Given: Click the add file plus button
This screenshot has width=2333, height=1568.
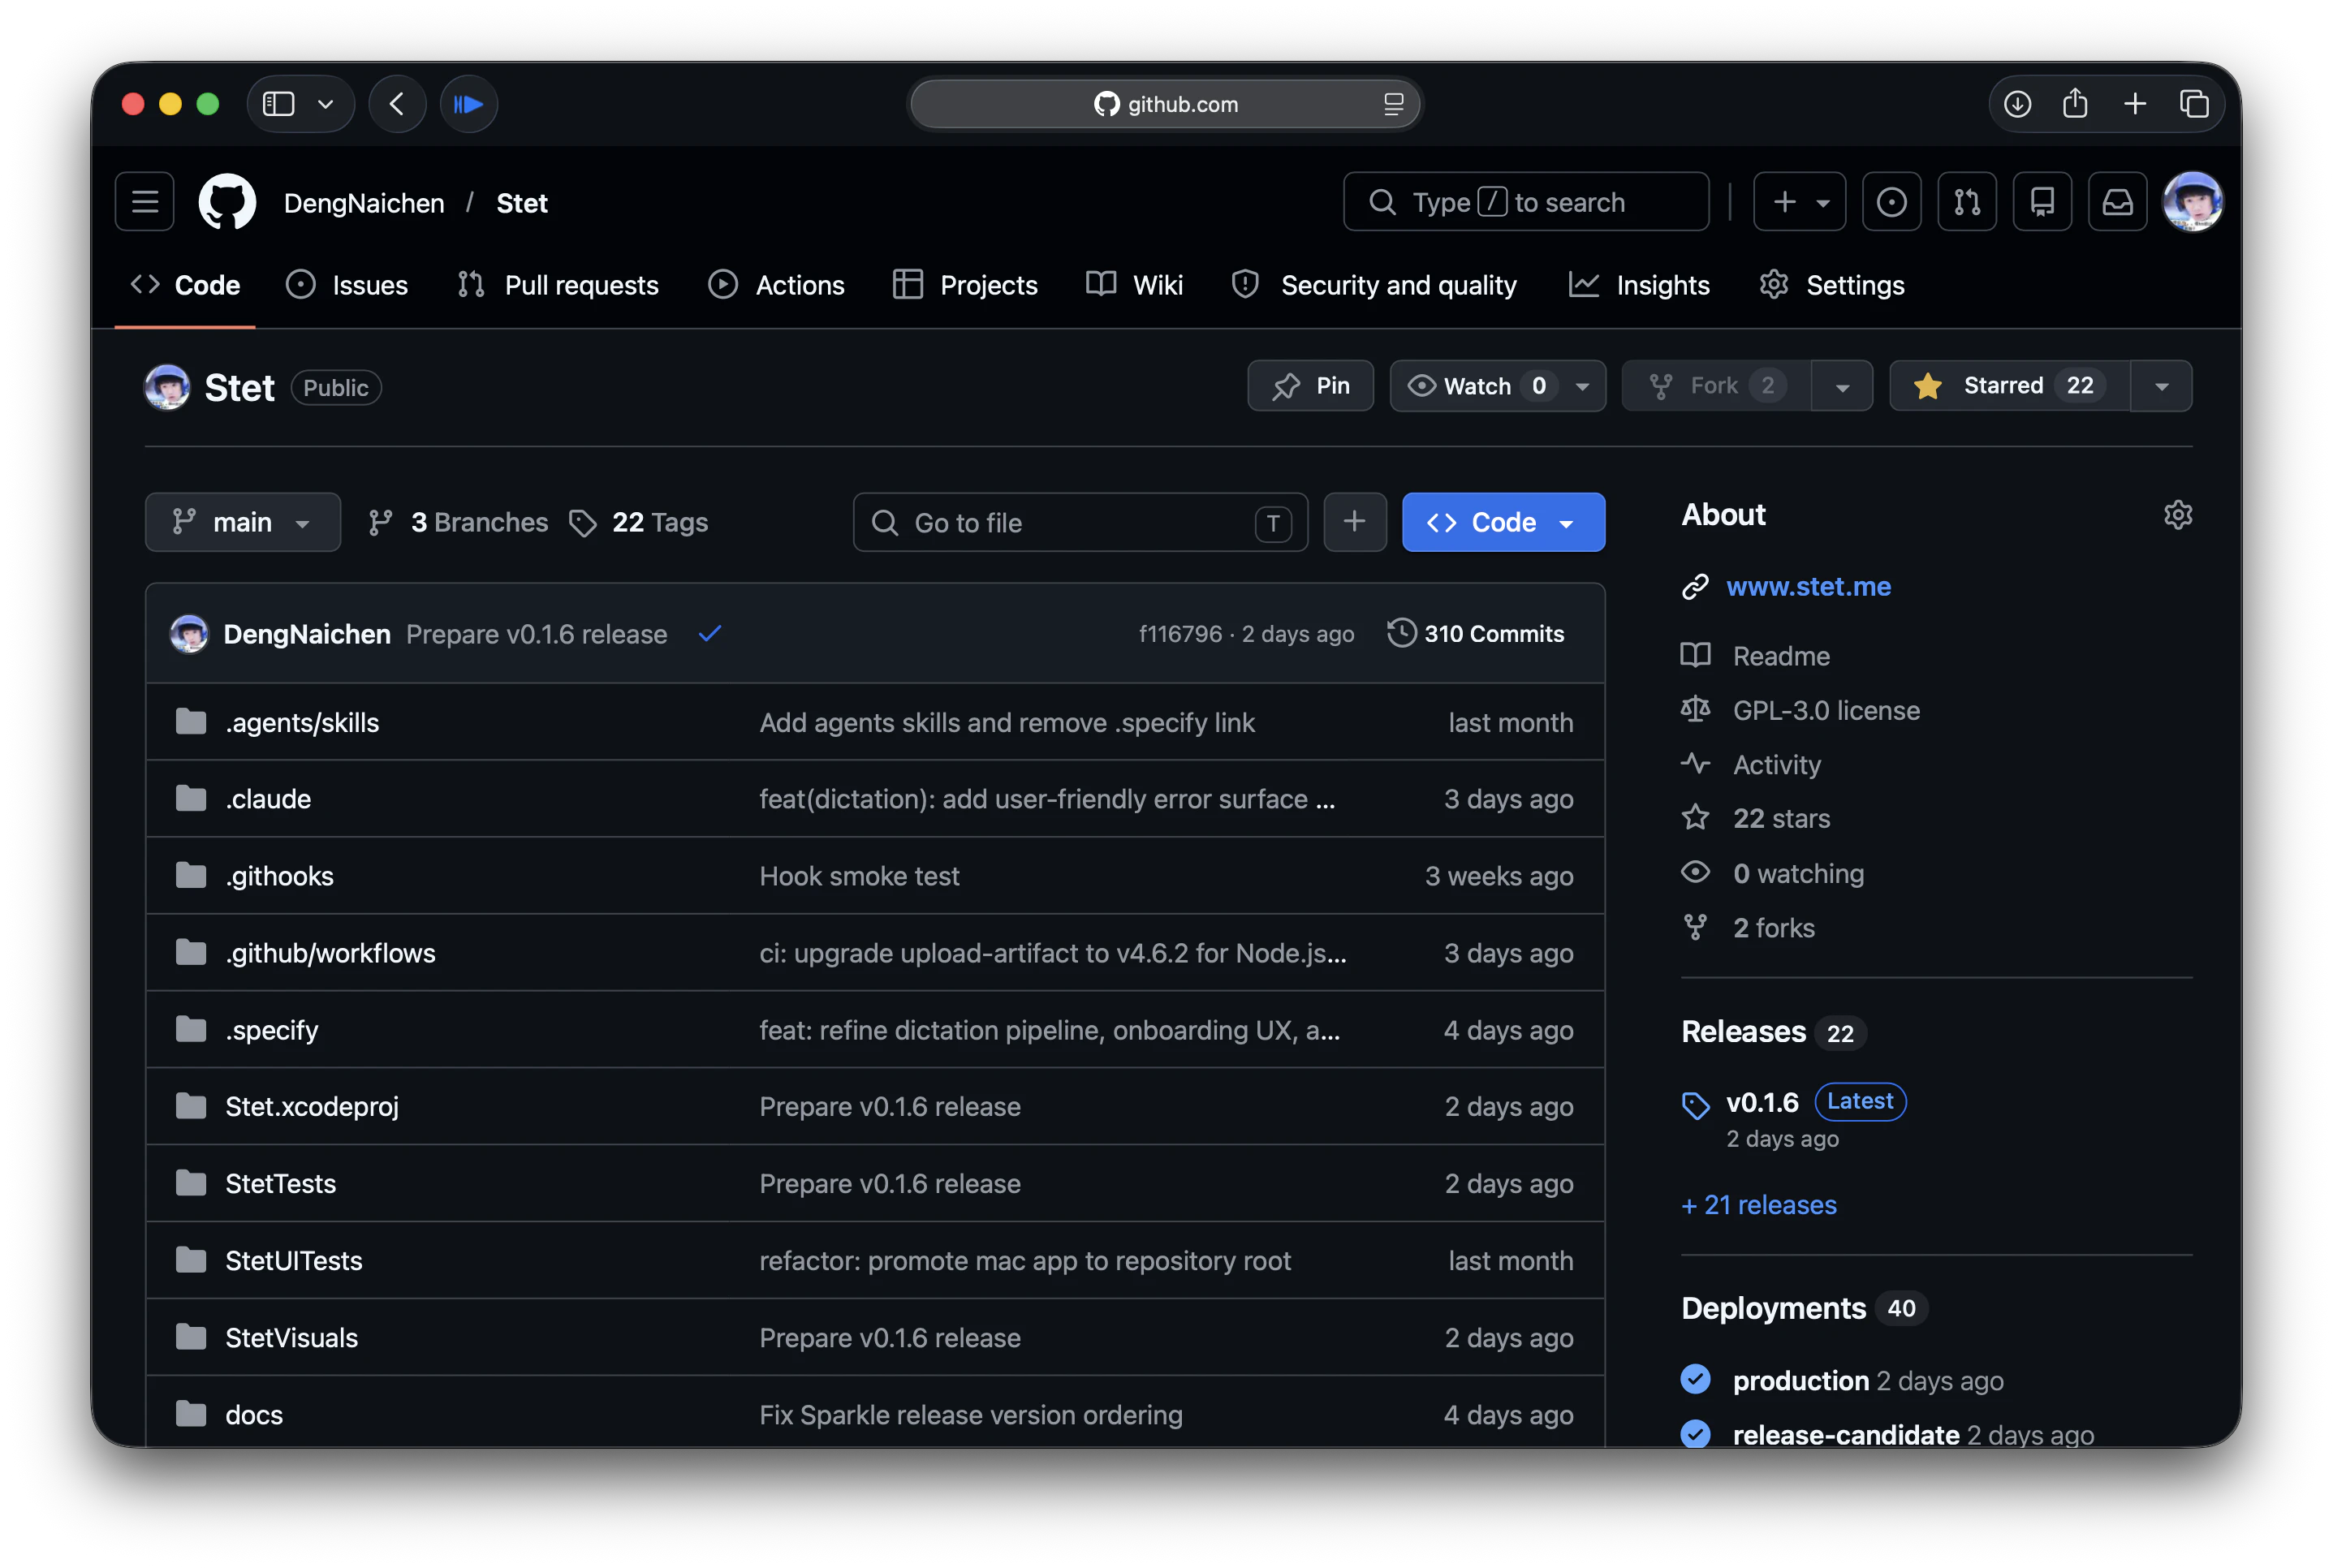Looking at the screenshot, I should pos(1354,522).
